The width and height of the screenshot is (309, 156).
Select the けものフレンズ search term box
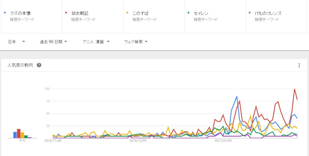276,16
